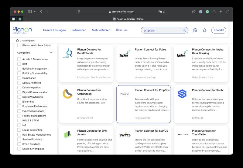The image size is (243, 168).
Task: Open the language globe icon
Action: coord(195,30)
